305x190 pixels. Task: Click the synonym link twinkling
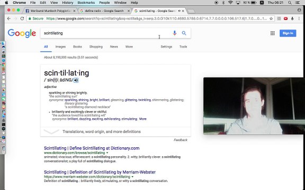point(145,100)
